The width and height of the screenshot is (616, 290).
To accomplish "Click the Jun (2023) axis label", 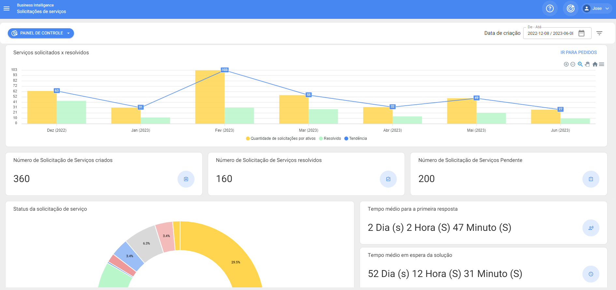I will tap(560, 130).
